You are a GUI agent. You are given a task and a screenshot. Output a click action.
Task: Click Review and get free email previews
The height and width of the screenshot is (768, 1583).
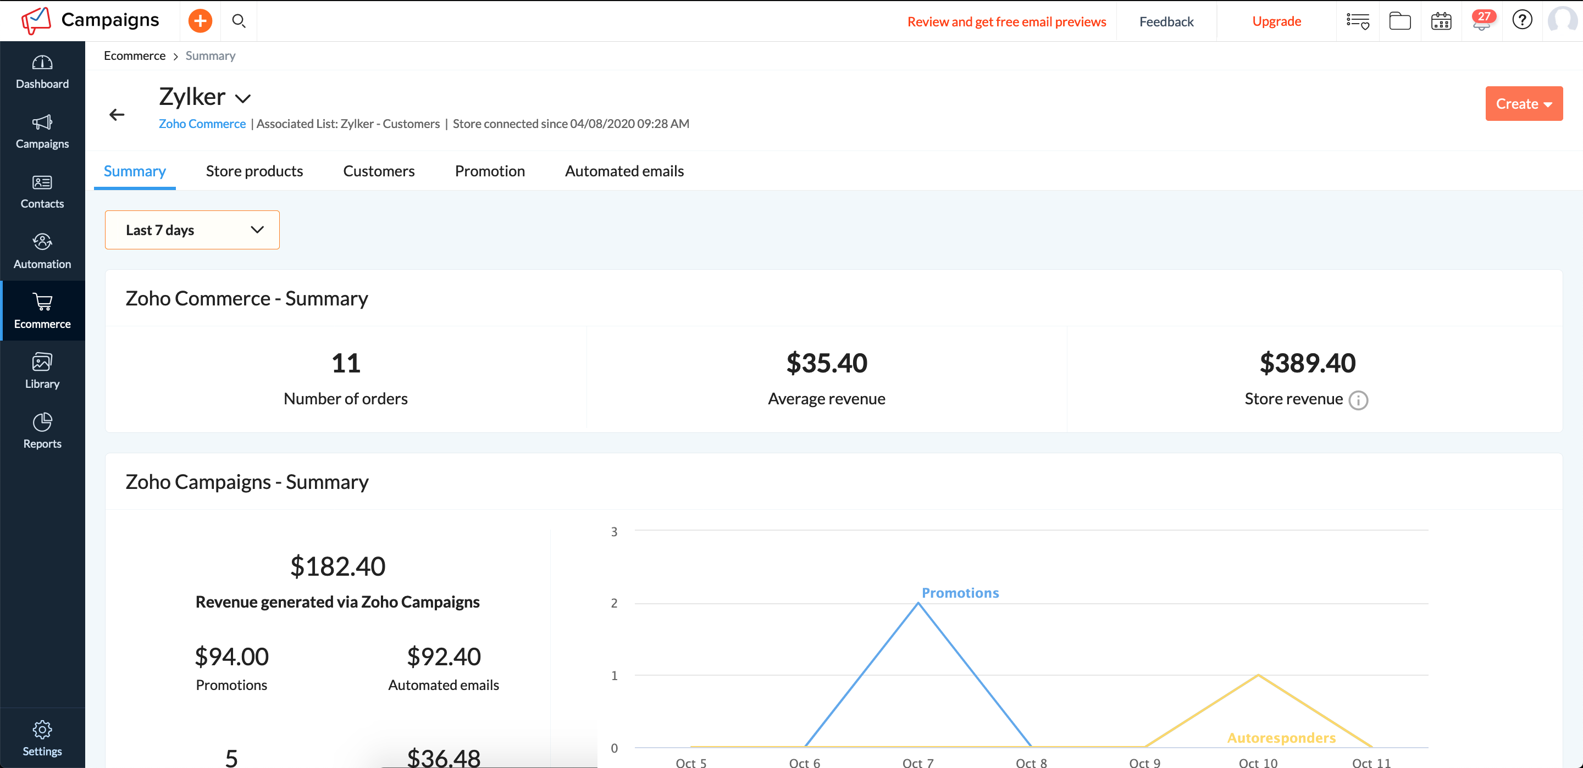click(x=1005, y=20)
